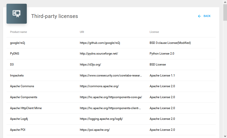Open the httpcomponents-core-ga link
Screen dimensions: 227x138
point(111,97)
